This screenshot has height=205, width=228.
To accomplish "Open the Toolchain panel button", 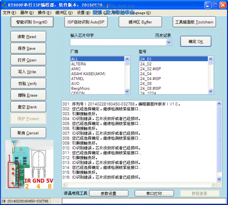I will [x=194, y=22].
